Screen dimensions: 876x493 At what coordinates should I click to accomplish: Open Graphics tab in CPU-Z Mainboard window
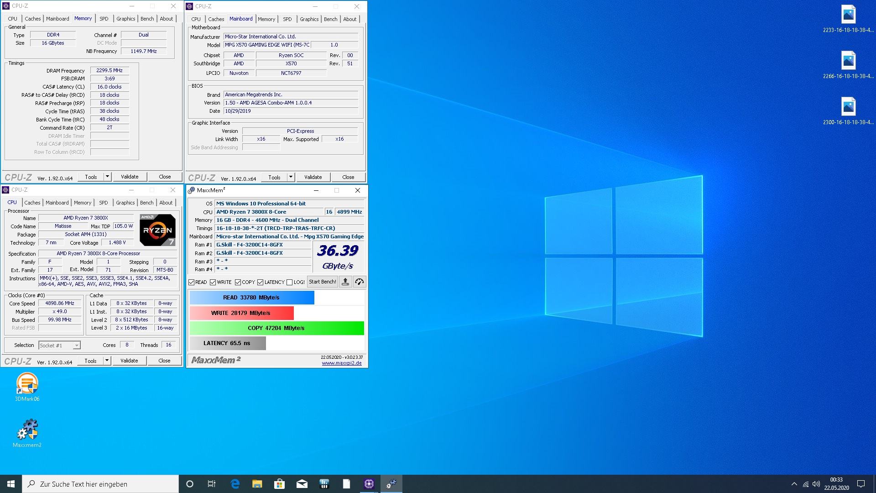click(x=309, y=19)
